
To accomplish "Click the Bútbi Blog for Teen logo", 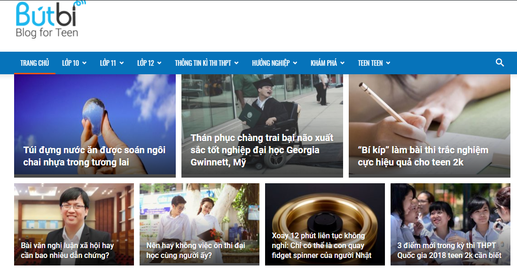I will (50, 19).
